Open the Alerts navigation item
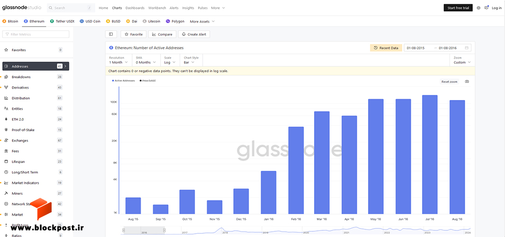505x237 pixels. tap(174, 8)
